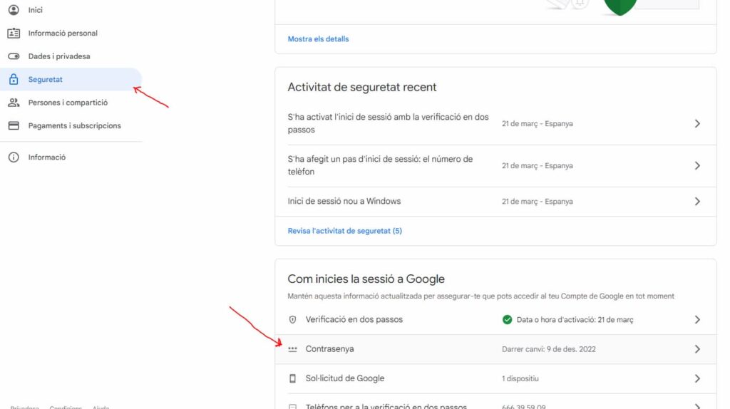Expand the Sol·licitud de Google row chevron
Screen dimensions: 730x409
[x=697, y=378]
